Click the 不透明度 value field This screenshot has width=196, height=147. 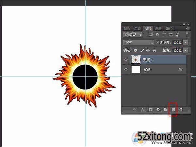(177, 43)
